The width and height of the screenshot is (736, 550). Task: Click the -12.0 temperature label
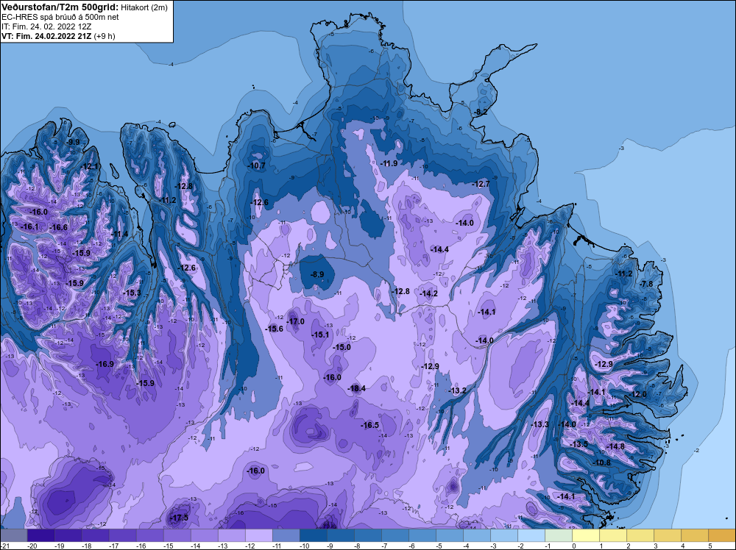point(638,394)
